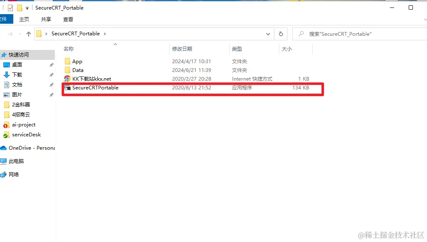Screen dimensions: 427x242
Task: Open the ai-project folder in sidebar
Action: pos(24,125)
